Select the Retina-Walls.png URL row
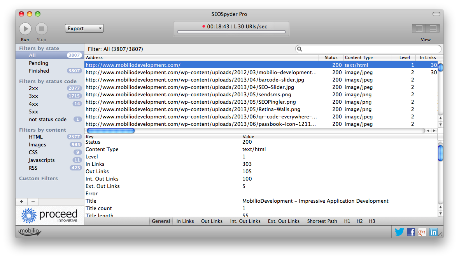459x259 pixels. [261, 110]
